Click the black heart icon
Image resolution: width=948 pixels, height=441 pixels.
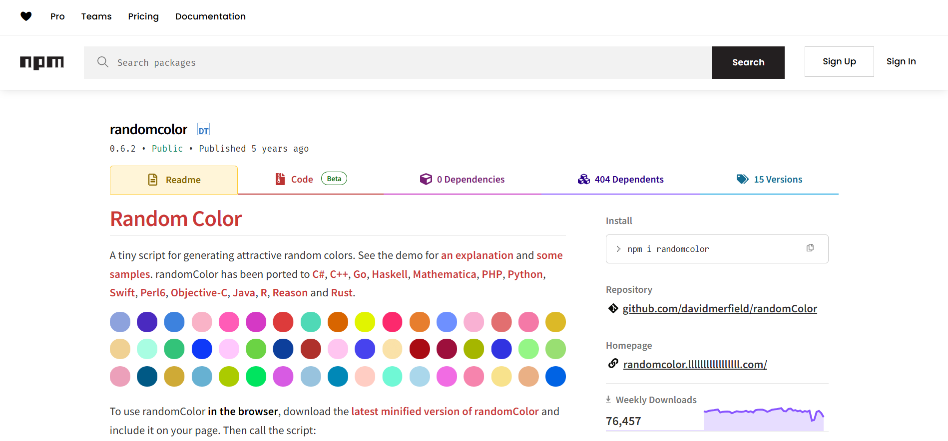point(26,16)
